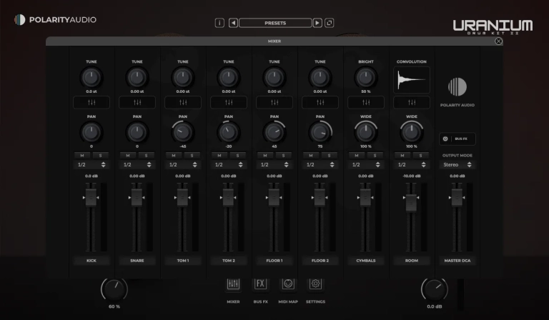Open Cymbals output routing dropdown

pos(366,165)
